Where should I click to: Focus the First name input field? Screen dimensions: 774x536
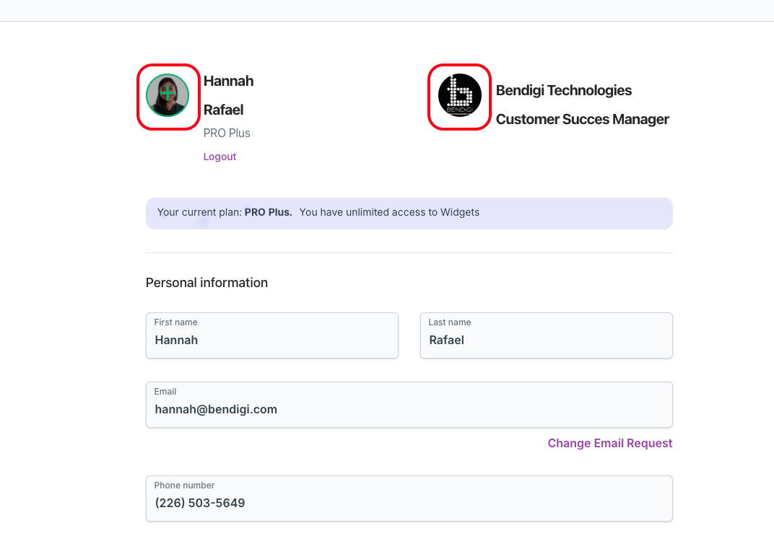(271, 341)
